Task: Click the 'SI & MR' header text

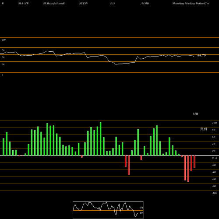Action: point(23,4)
